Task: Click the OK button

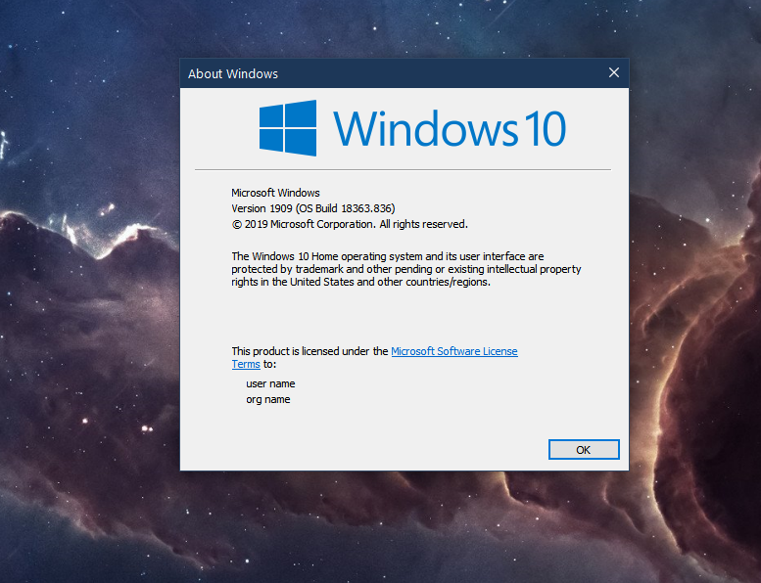Action: click(x=584, y=449)
